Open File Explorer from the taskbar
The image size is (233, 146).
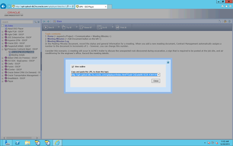click(x=27, y=143)
